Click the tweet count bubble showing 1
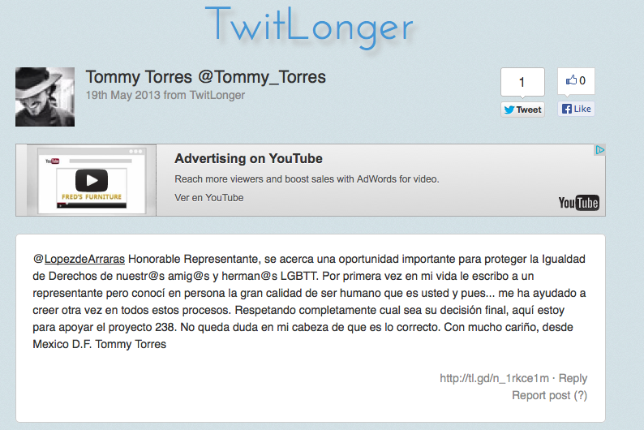This screenshot has height=430, width=644. click(x=522, y=82)
